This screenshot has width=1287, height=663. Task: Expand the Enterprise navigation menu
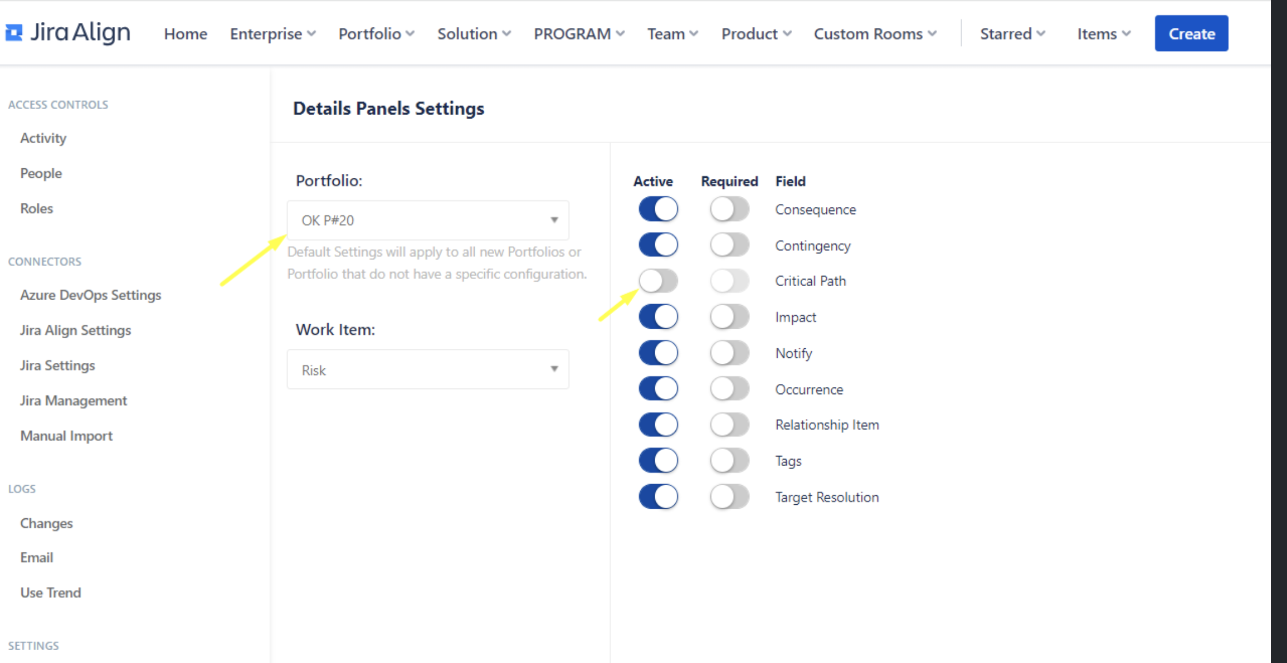click(x=272, y=34)
